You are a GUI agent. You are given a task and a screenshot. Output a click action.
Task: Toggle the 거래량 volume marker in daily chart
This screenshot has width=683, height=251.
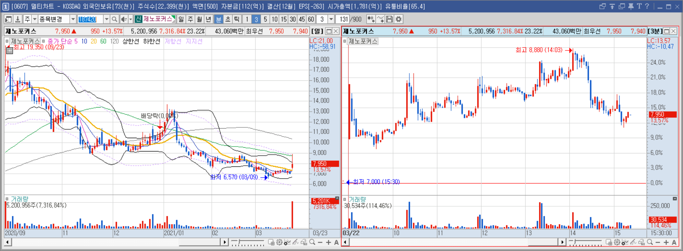7,199
